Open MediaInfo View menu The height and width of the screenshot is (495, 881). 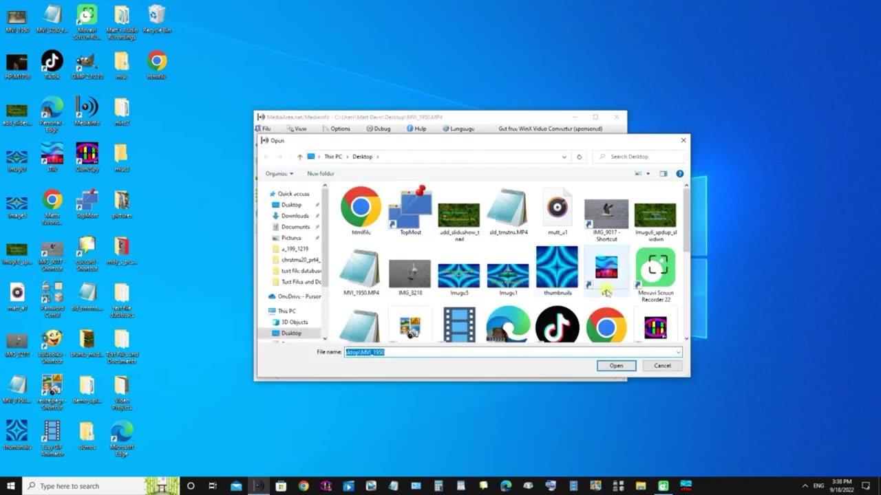click(x=297, y=129)
